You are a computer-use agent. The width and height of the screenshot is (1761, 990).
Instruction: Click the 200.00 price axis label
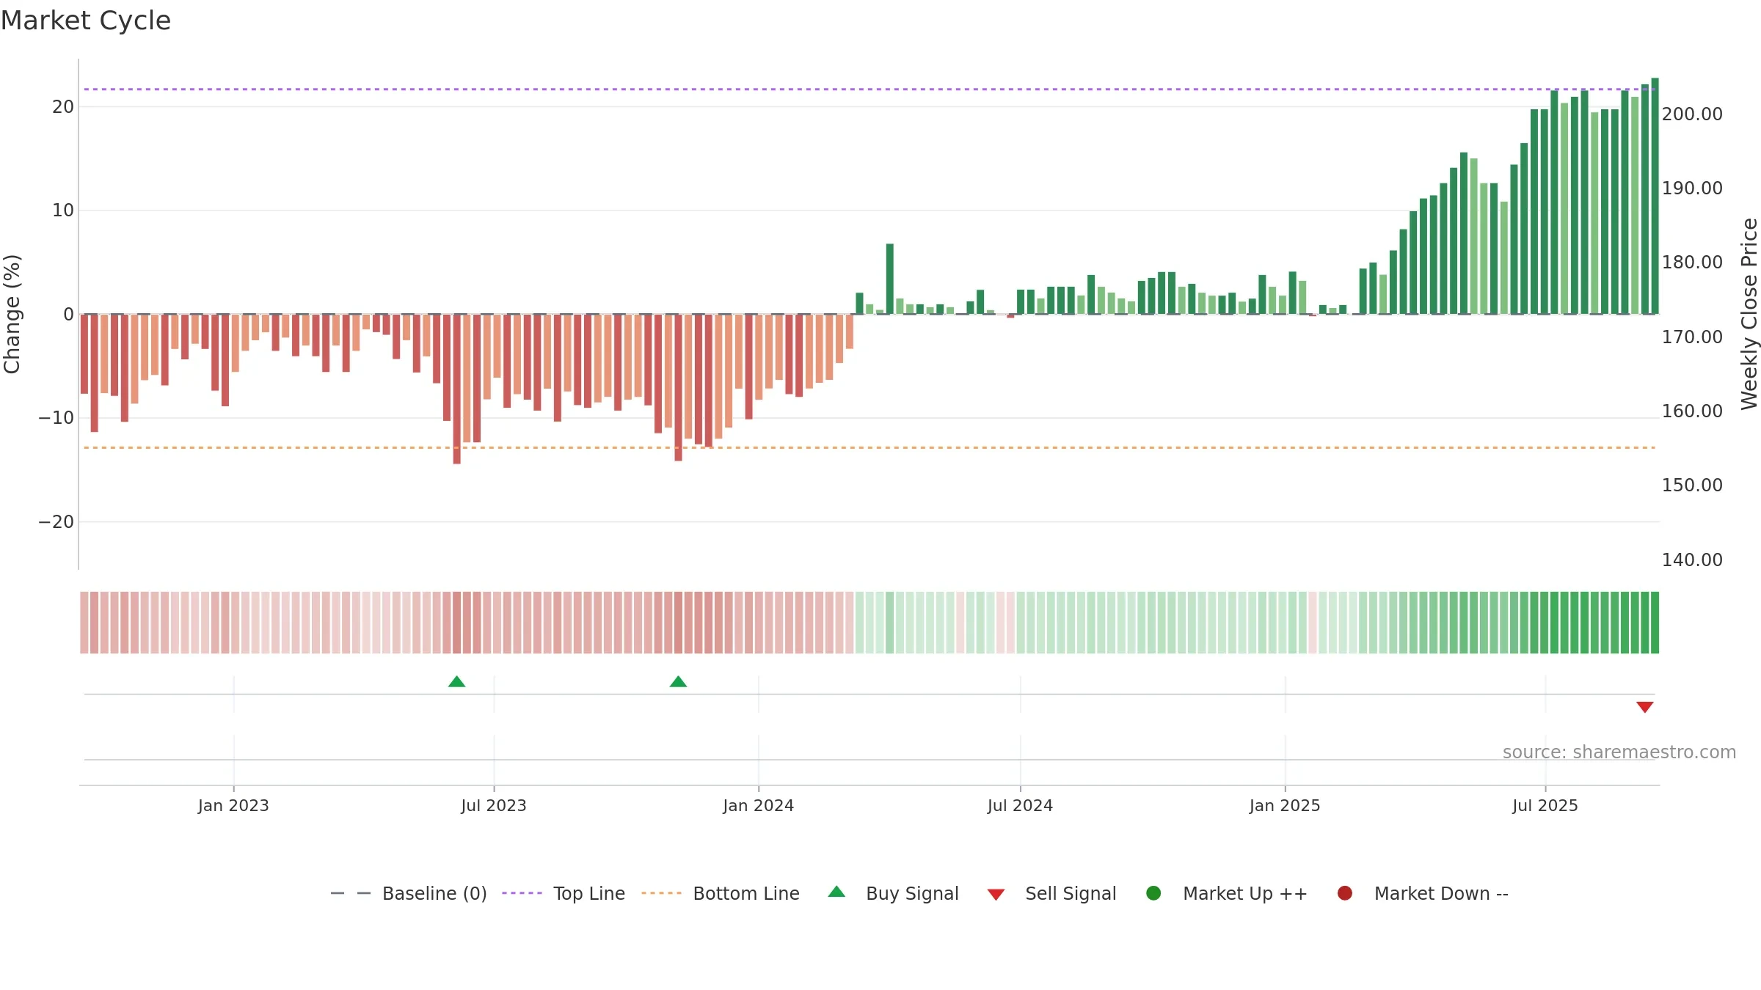(1692, 114)
